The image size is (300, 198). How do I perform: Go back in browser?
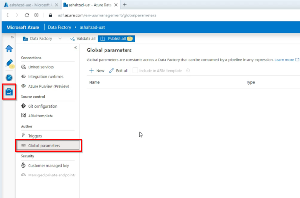(7, 15)
